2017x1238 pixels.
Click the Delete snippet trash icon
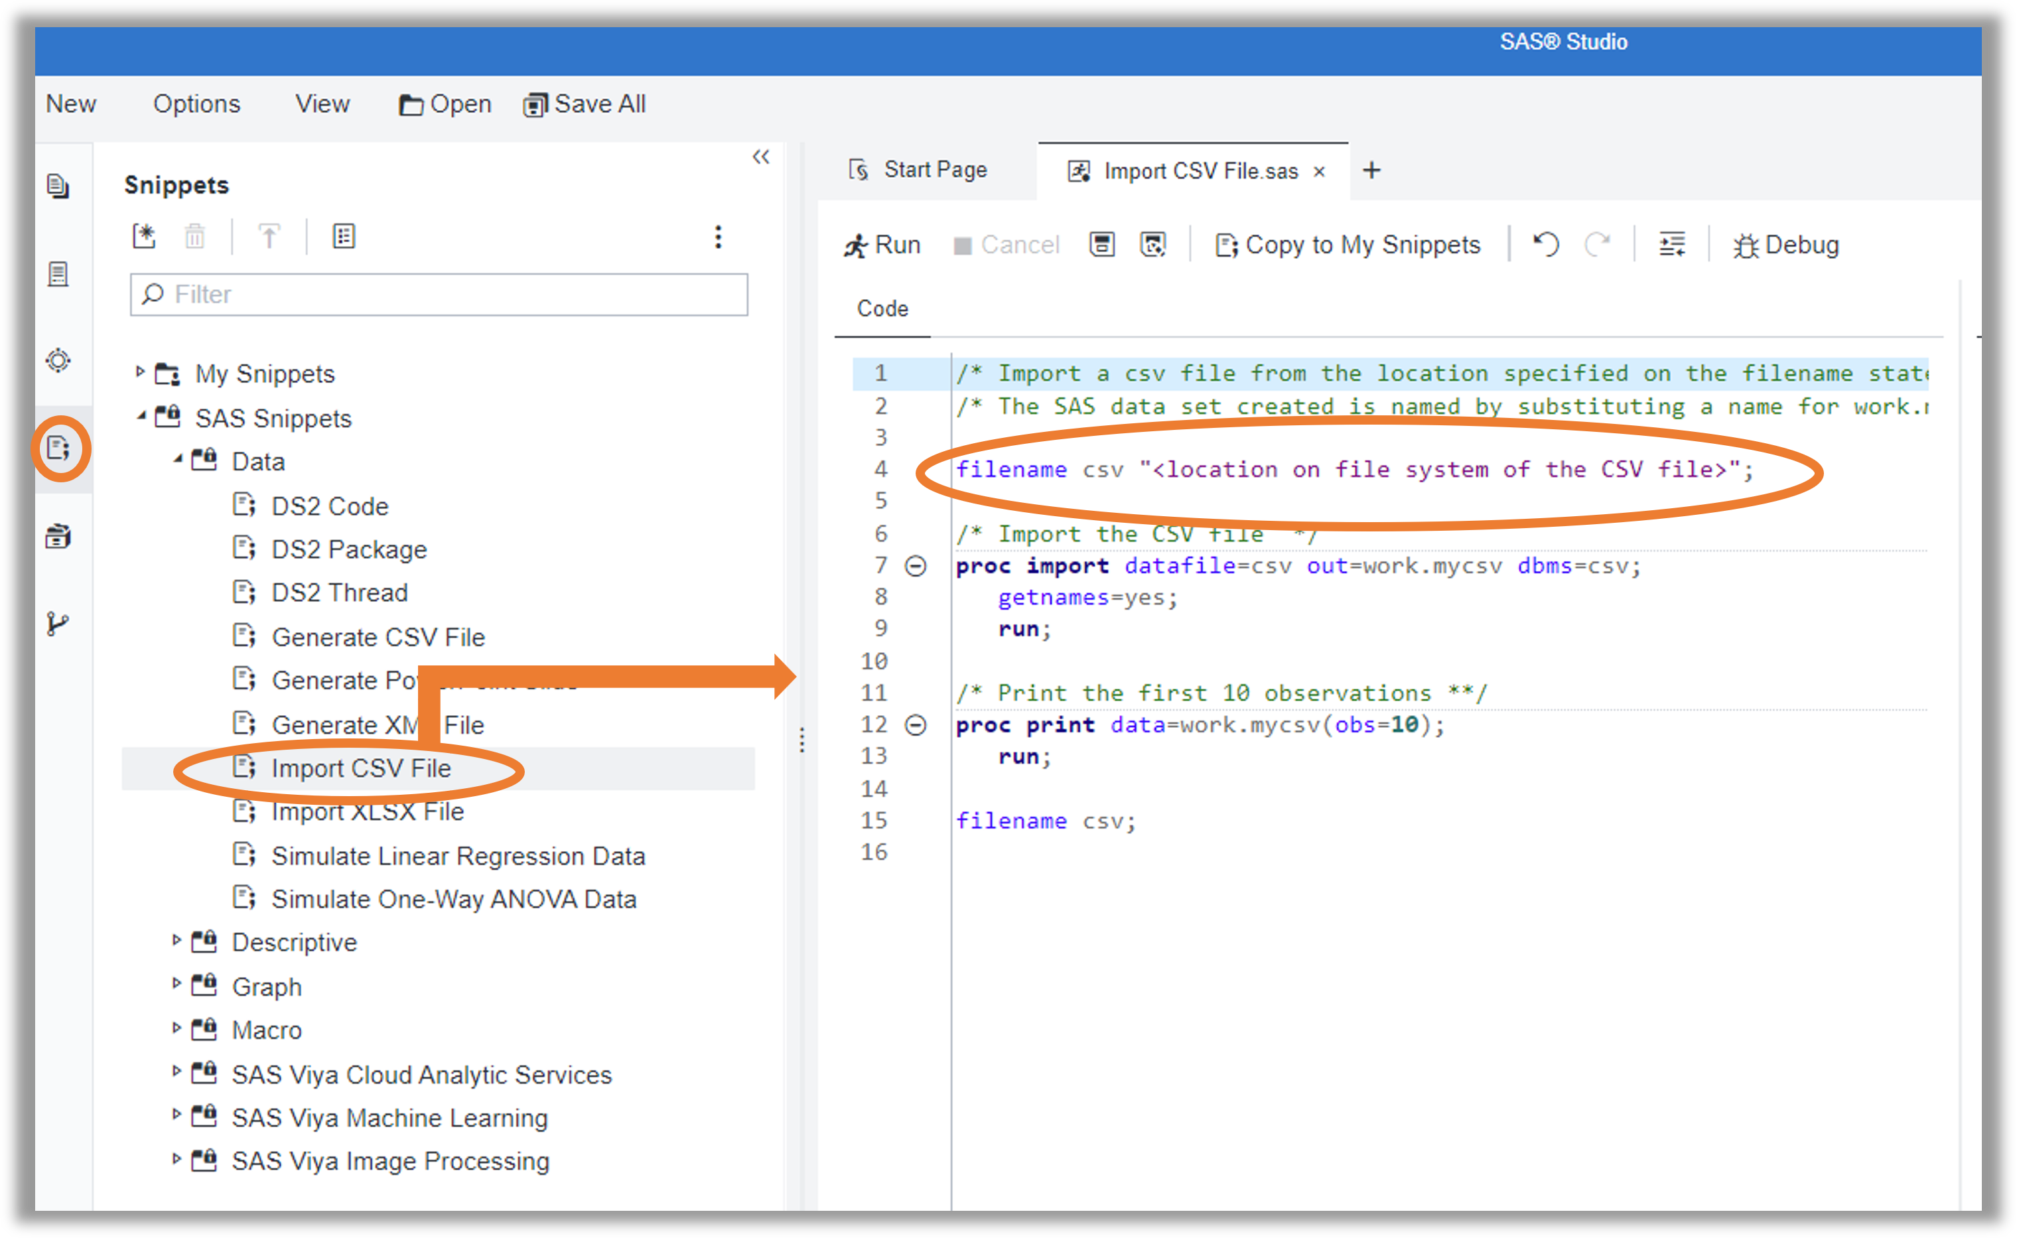(x=195, y=237)
